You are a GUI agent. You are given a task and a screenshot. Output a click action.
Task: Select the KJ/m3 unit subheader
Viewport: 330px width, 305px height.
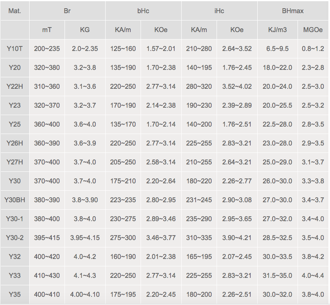pyautogui.click(x=277, y=30)
